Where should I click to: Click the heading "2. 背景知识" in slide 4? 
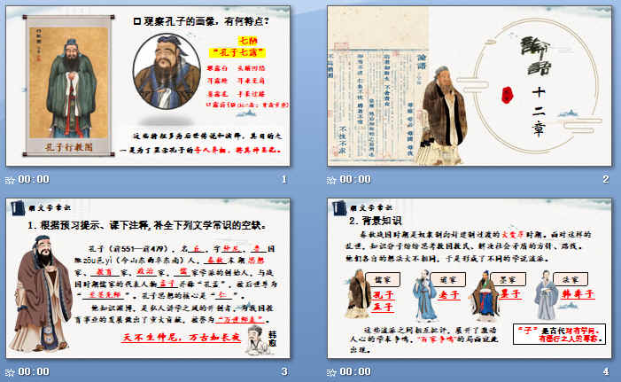click(x=376, y=221)
